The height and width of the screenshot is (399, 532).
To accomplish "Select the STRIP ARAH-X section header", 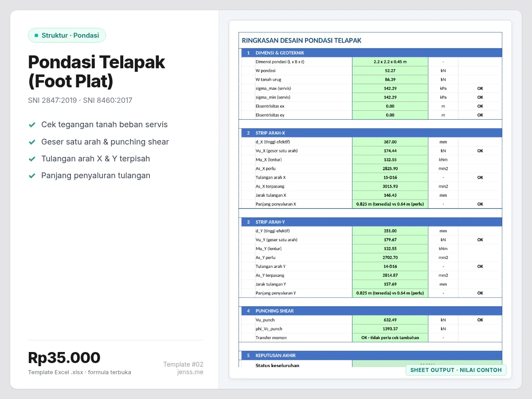I will [372, 133].
